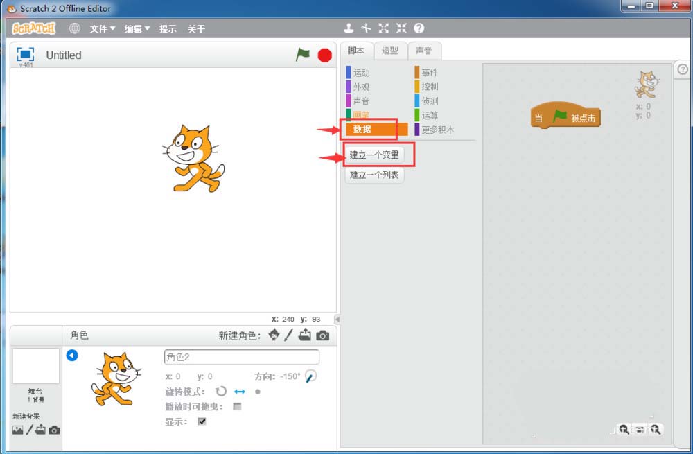Screen dimensions: 693x454
Task: Reset scripts area zoom
Action: tap(640, 429)
